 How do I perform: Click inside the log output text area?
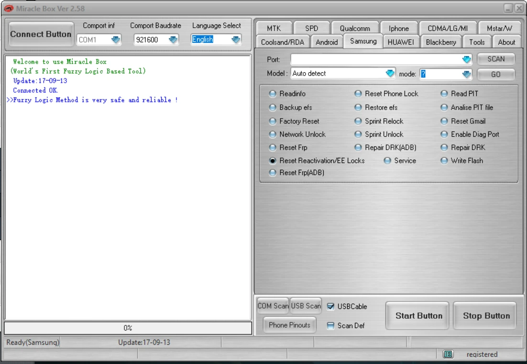click(128, 188)
